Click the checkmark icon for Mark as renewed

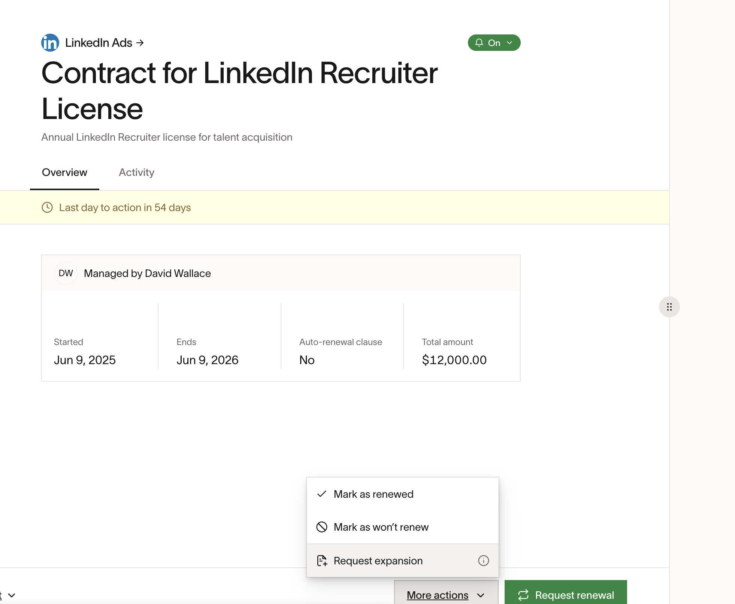(x=322, y=494)
